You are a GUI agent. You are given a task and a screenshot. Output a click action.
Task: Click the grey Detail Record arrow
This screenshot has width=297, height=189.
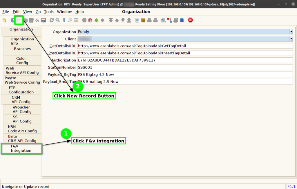102,20
